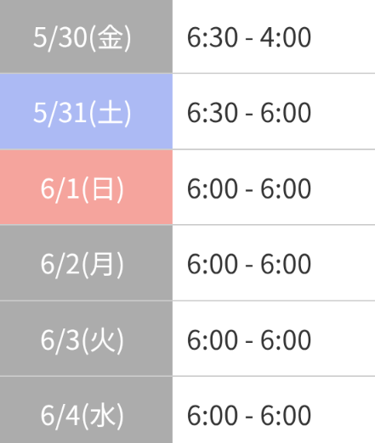Screen dimensions: 375x443
Task: Select the 6/1(日) Sunday date cell
Action: click(x=86, y=188)
